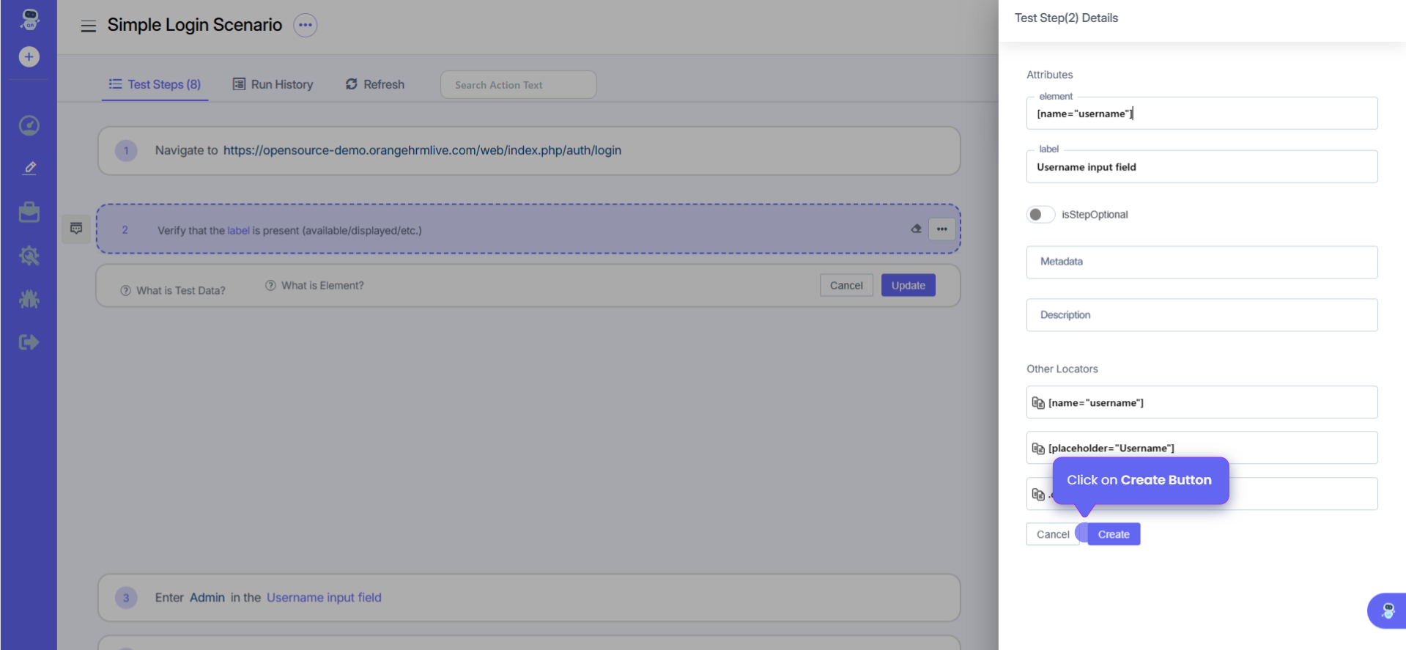This screenshot has height=650, width=1406.
Task: Copy the [name="username"] locator
Action: click(1038, 403)
